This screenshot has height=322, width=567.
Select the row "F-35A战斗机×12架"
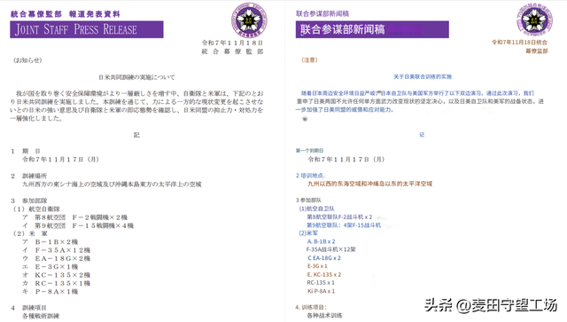coord(330,249)
